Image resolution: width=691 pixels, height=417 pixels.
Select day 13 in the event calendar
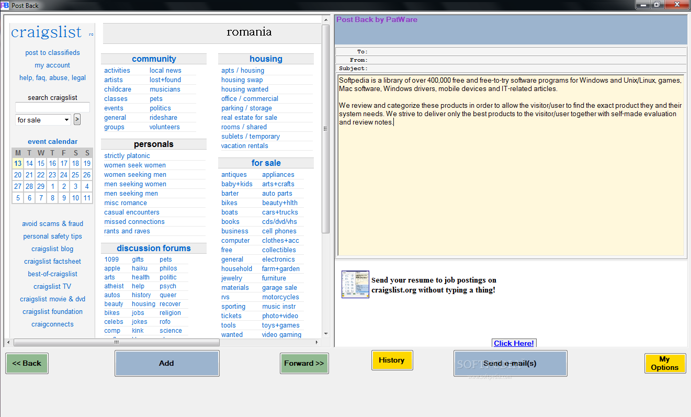pos(18,163)
